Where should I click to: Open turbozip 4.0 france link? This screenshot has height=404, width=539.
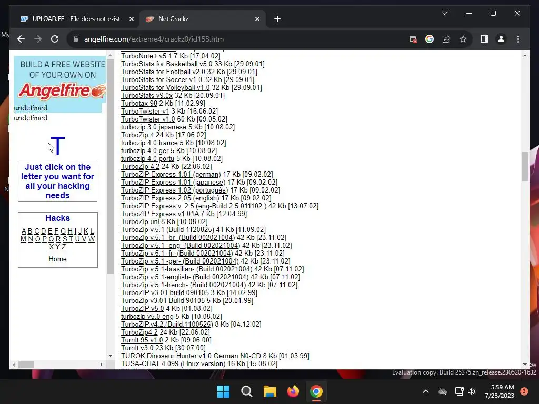point(149,143)
